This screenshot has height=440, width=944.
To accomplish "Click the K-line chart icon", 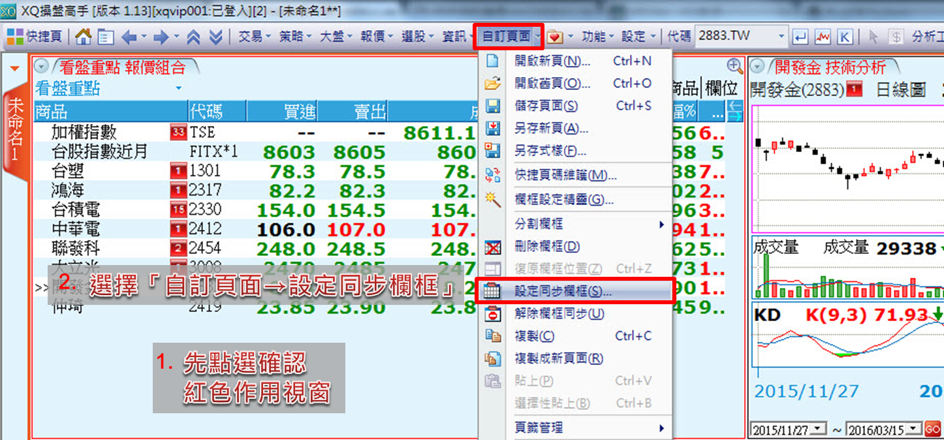I will [844, 37].
